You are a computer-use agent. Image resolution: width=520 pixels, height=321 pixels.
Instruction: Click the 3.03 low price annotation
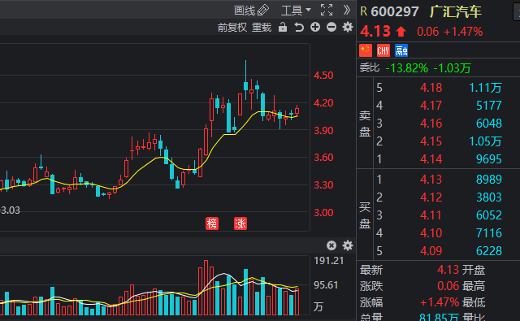click(x=10, y=210)
